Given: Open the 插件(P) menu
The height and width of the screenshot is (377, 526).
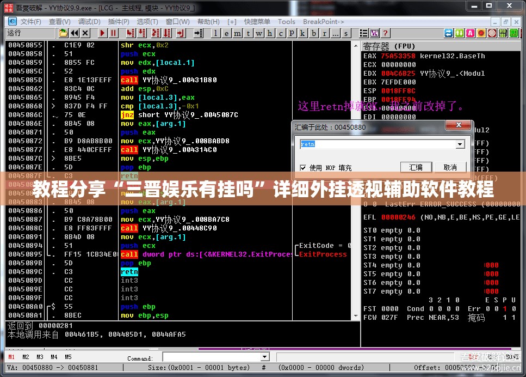Looking at the screenshot, I should click(119, 21).
